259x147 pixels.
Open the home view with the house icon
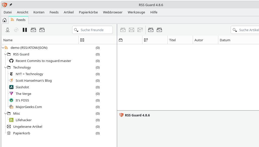click(4, 20)
